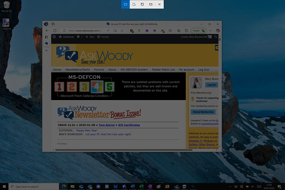Switch to window snip mode
The height and width of the screenshot is (190, 285).
click(x=142, y=4)
